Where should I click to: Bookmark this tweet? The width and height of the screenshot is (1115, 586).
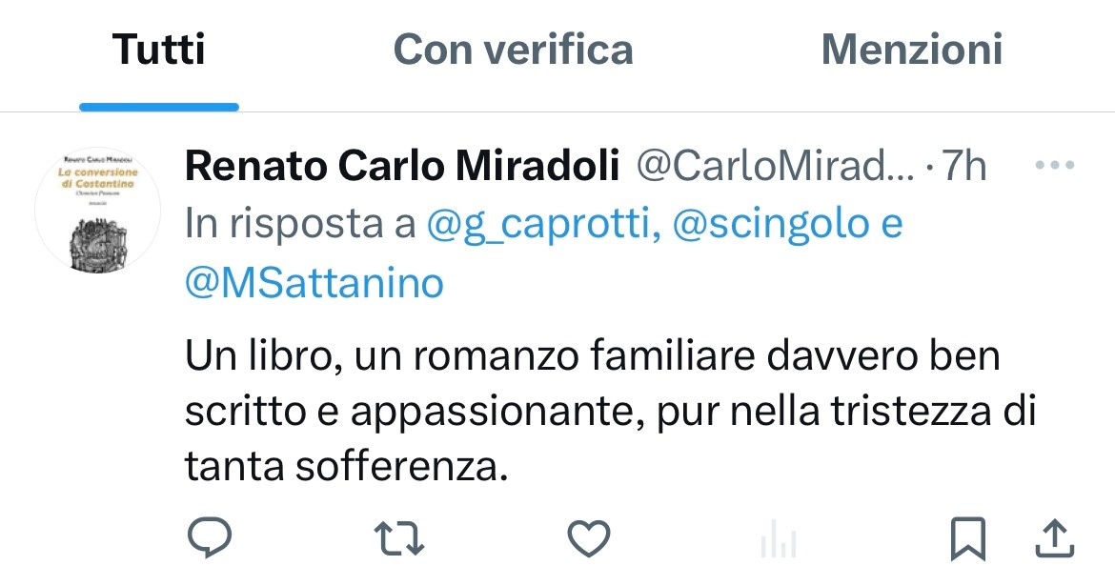point(968,540)
